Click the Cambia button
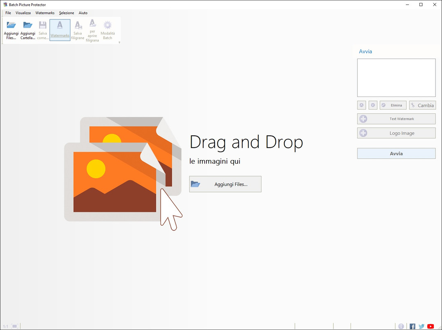This screenshot has height=330, width=442. tap(422, 105)
